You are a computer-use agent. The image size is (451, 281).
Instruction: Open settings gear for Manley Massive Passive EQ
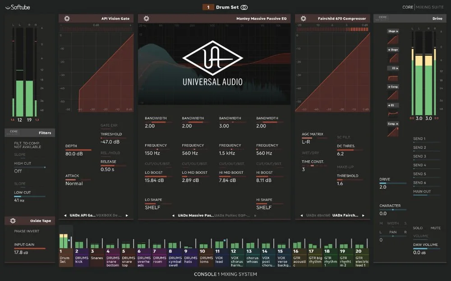pos(147,18)
